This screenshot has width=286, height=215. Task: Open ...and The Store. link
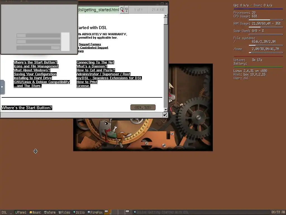click(28, 86)
